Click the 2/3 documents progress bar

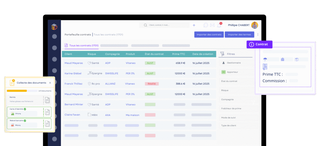22,91
